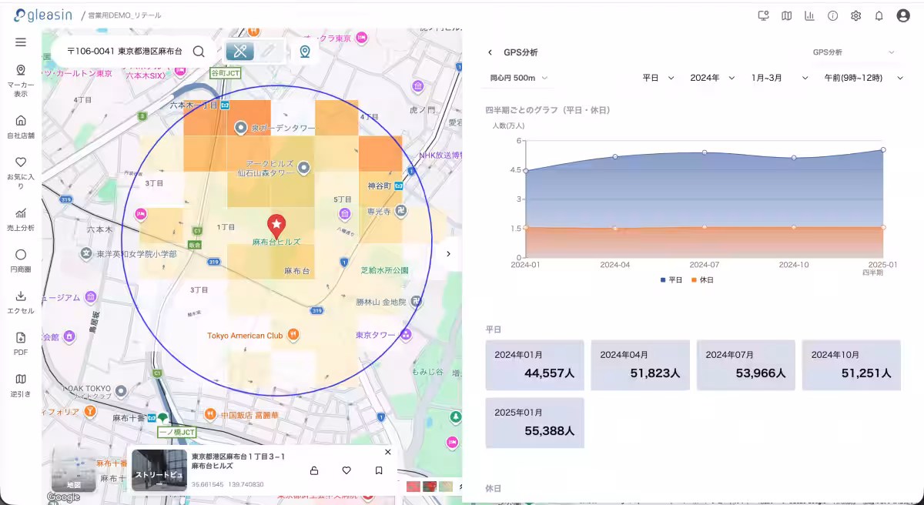
Task: Open settings gear in top bar
Action: click(855, 15)
